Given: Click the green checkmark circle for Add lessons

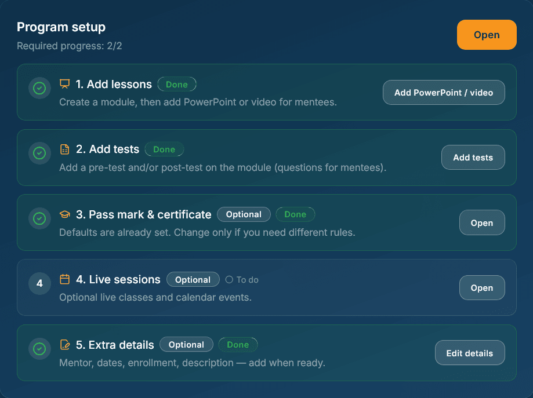Looking at the screenshot, I should click(39, 88).
